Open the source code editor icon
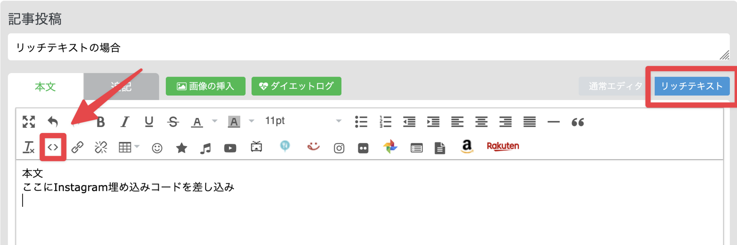This screenshot has width=737, height=245. (x=53, y=147)
